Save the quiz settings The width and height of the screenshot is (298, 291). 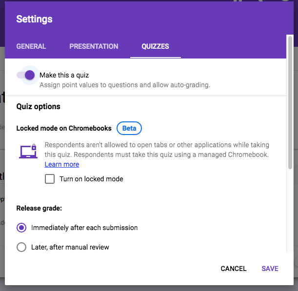[x=270, y=269]
